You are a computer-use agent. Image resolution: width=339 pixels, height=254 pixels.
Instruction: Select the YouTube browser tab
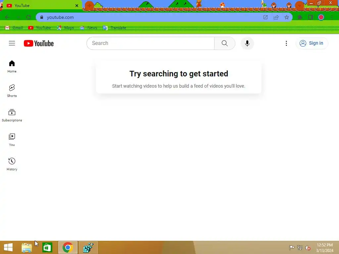[41, 6]
